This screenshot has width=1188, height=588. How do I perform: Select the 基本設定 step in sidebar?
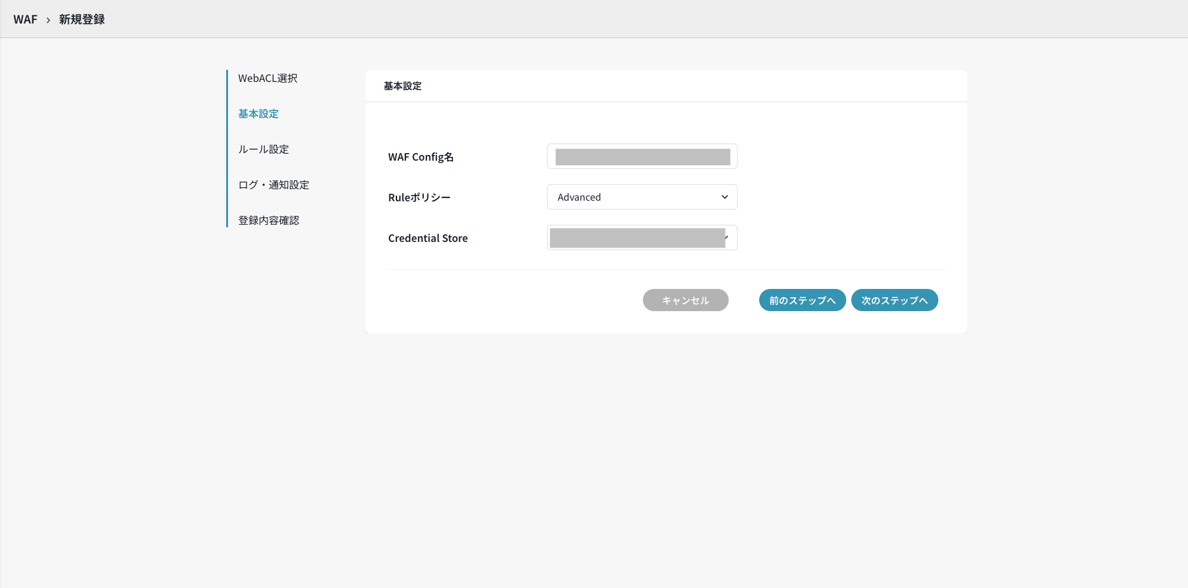[259, 114]
